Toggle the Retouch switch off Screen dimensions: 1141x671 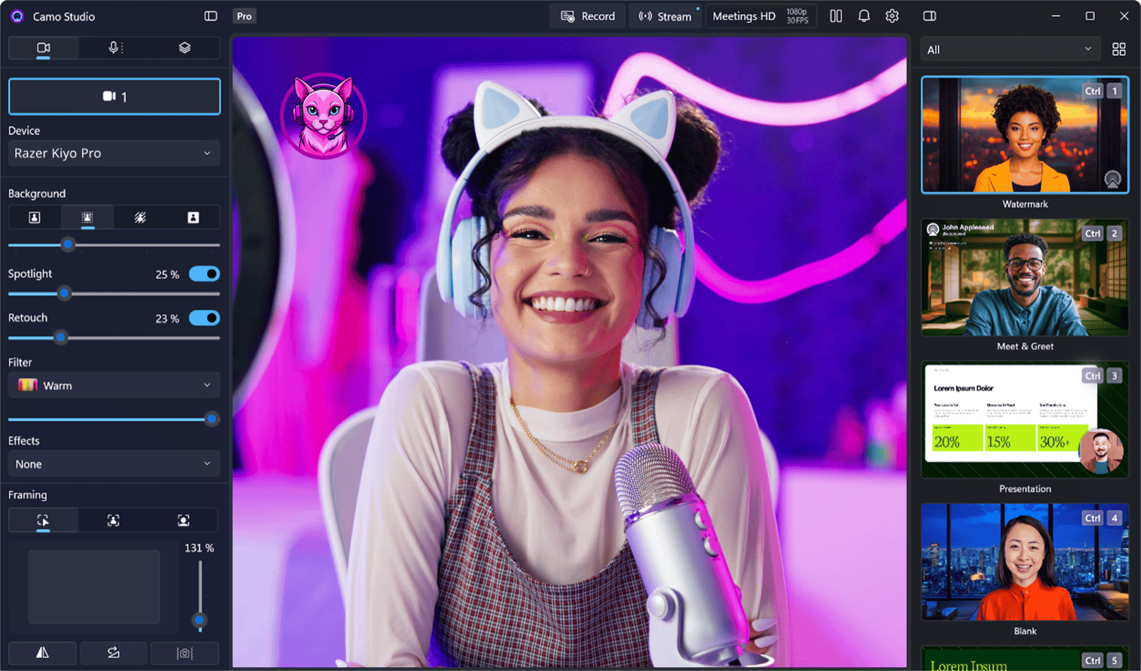point(204,318)
